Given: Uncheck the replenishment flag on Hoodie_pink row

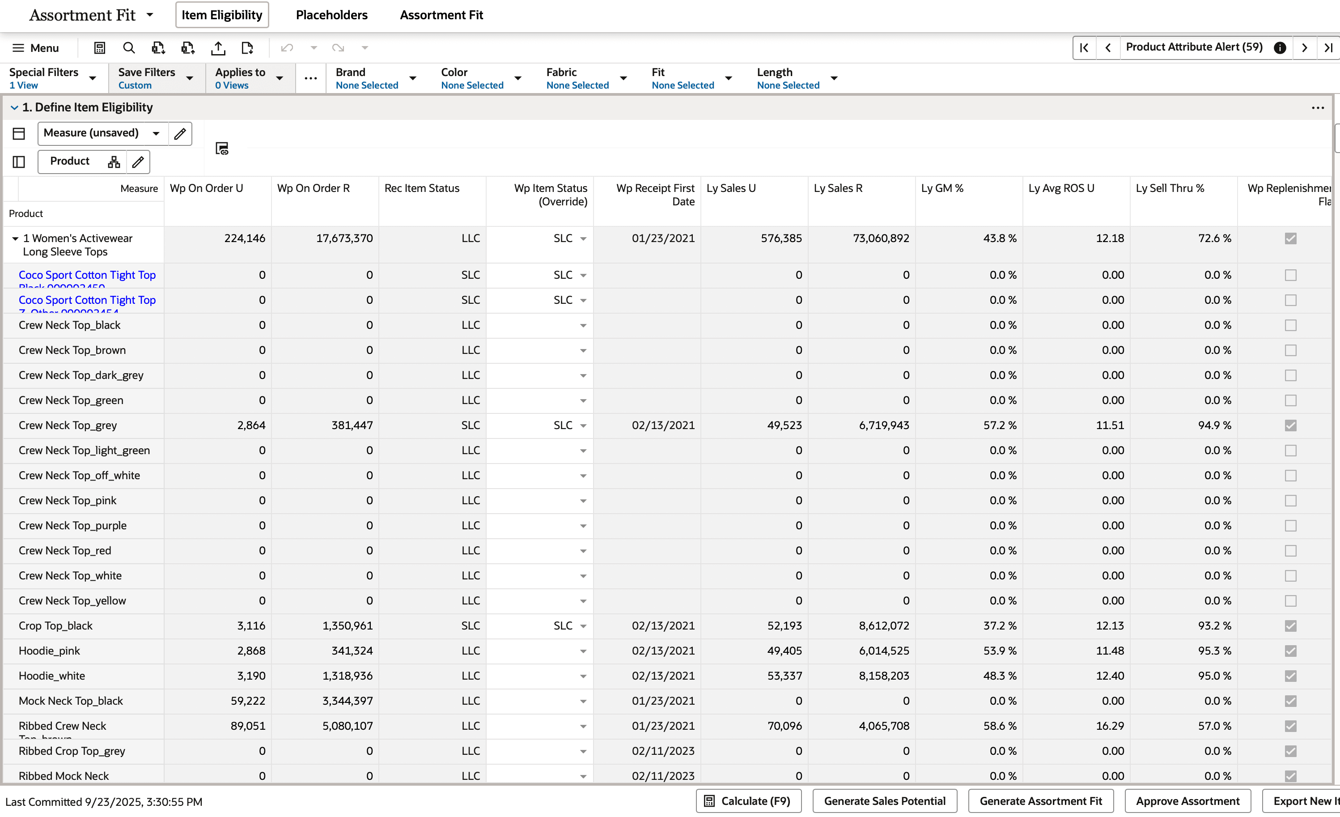Looking at the screenshot, I should [1290, 651].
